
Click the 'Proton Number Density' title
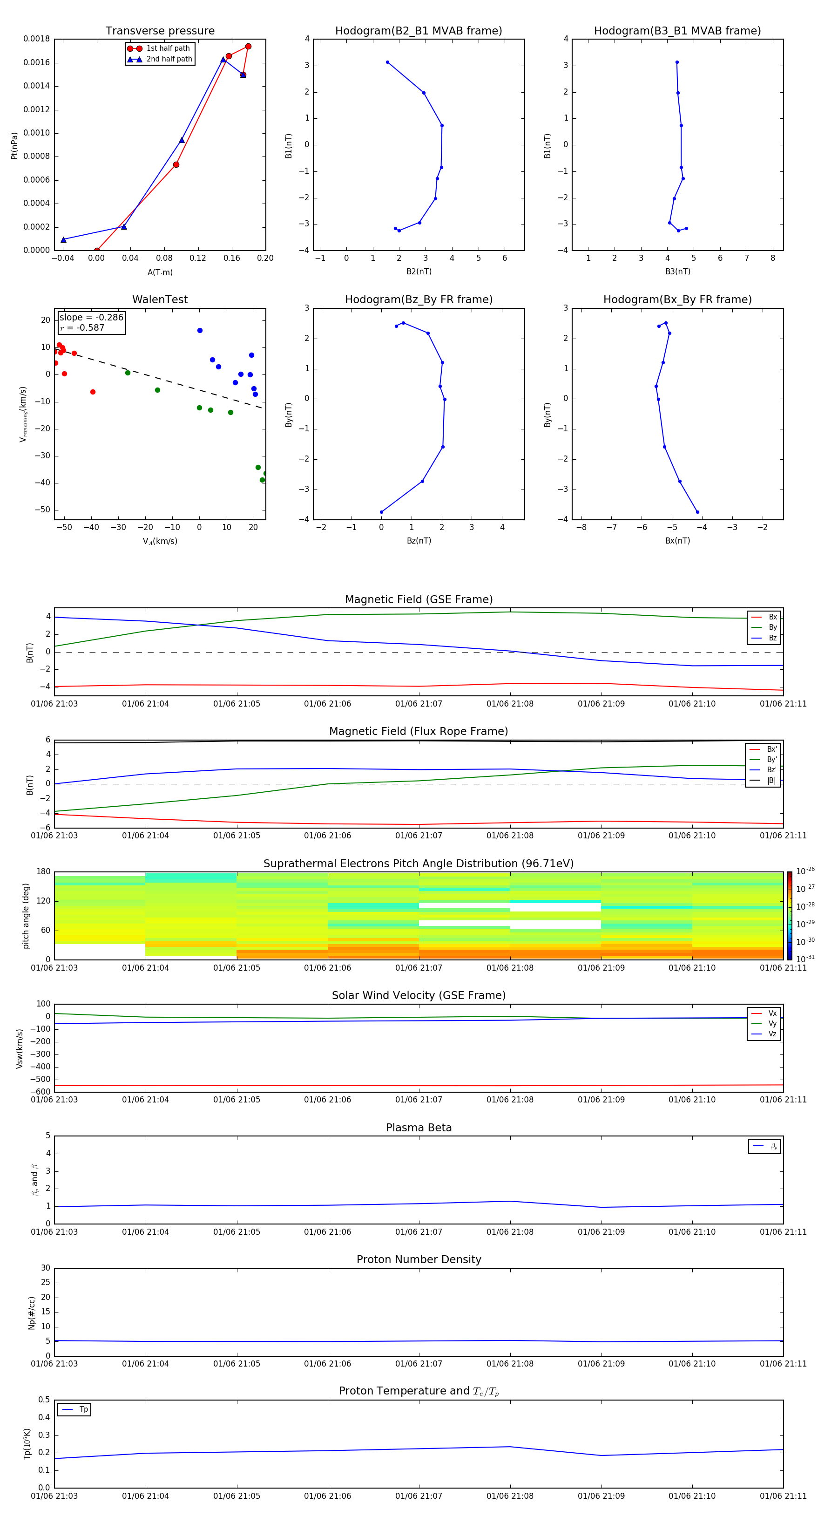point(419,1259)
